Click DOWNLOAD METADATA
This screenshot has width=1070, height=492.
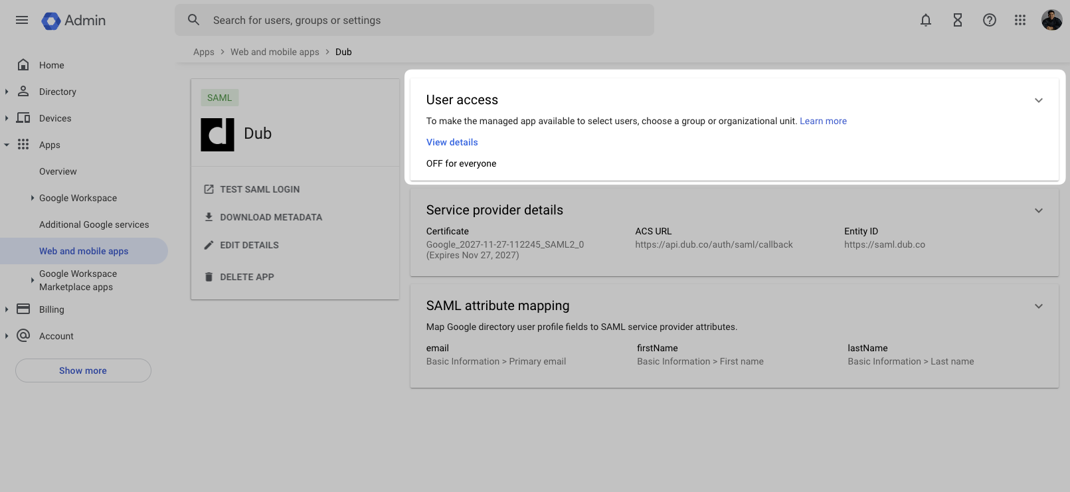(271, 217)
